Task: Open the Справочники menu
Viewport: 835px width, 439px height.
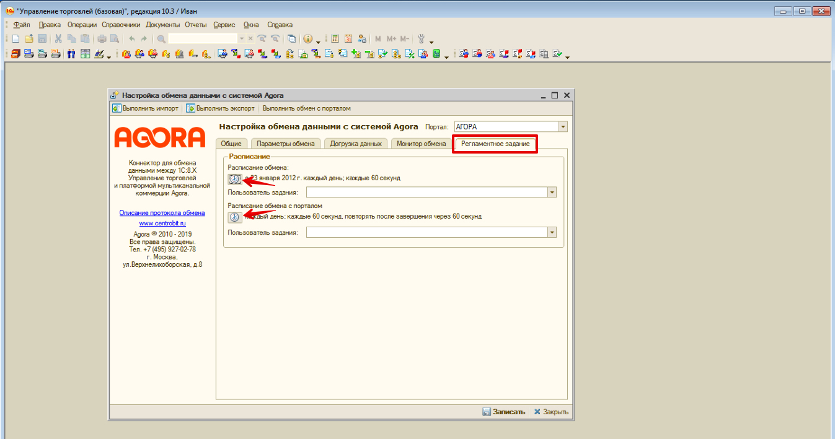Action: tap(121, 25)
